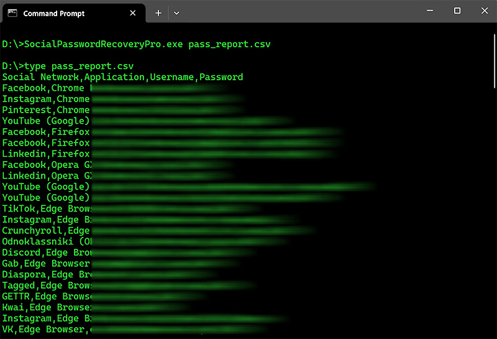
Task: Click the 'Diaspora,Edge' output row
Action: [x=110, y=274]
